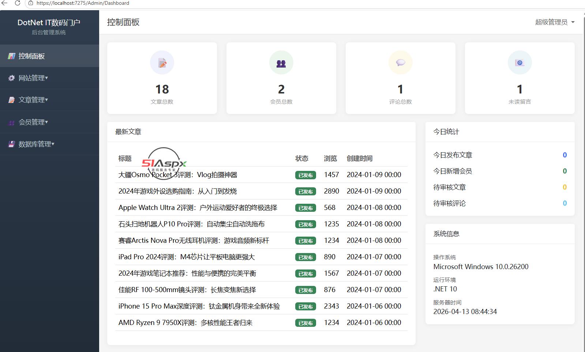Image resolution: width=585 pixels, height=352 pixels.
Task: Open the 超级管理员 user dropdown
Action: click(x=555, y=22)
